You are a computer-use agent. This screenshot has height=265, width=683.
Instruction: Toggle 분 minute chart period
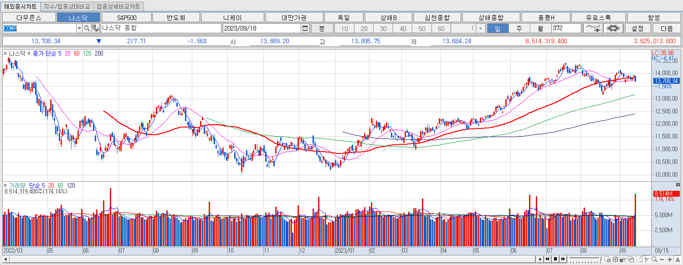tap(322, 28)
